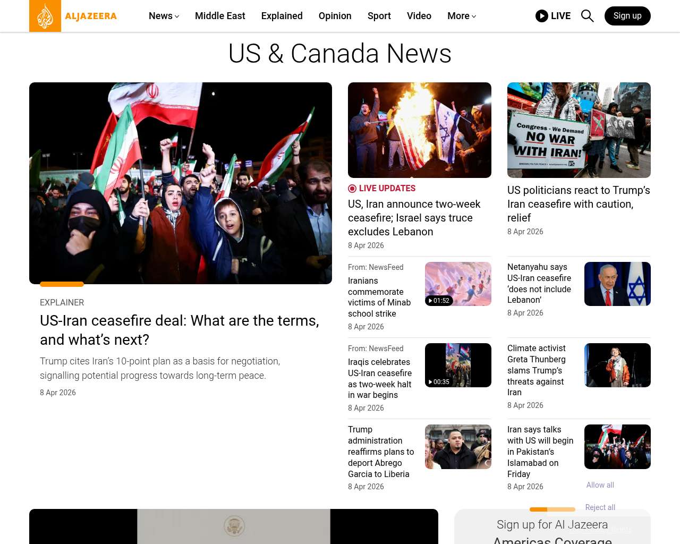Play the 00:35 Iraqis celebration video
The width and height of the screenshot is (680, 544).
click(457, 365)
